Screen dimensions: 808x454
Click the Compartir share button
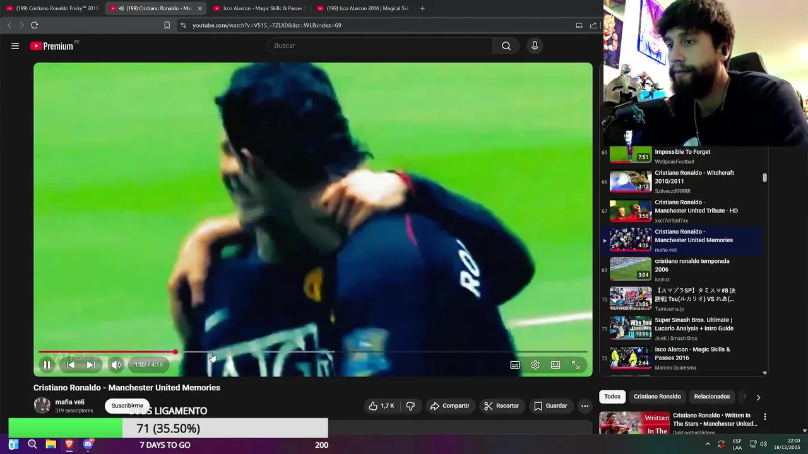449,406
